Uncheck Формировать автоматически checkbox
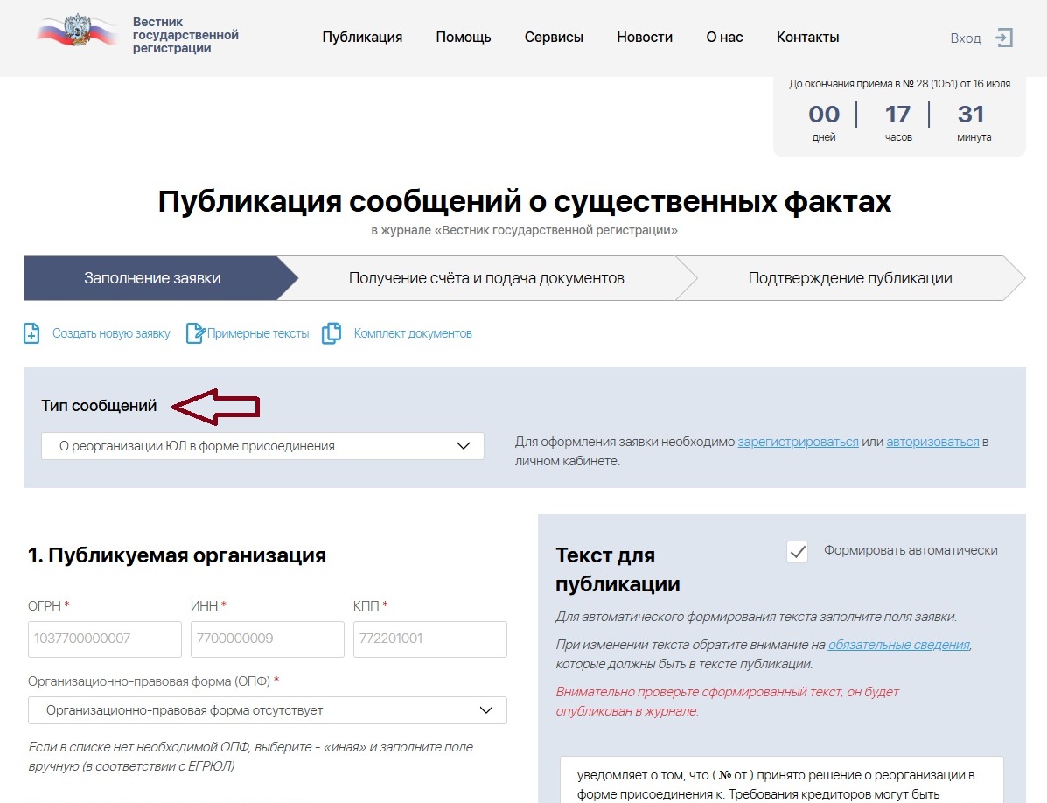The image size is (1047, 803). [797, 551]
